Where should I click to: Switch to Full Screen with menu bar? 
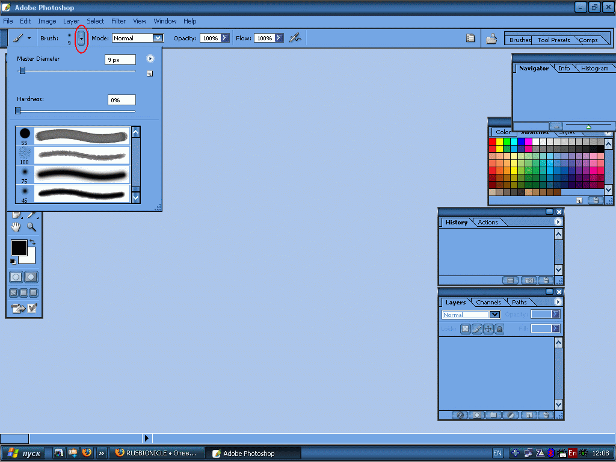(23, 293)
